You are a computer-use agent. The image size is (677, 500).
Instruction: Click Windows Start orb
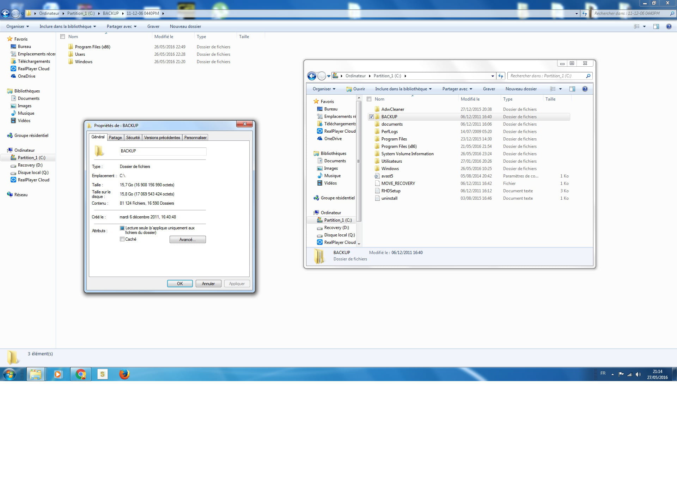[10, 374]
